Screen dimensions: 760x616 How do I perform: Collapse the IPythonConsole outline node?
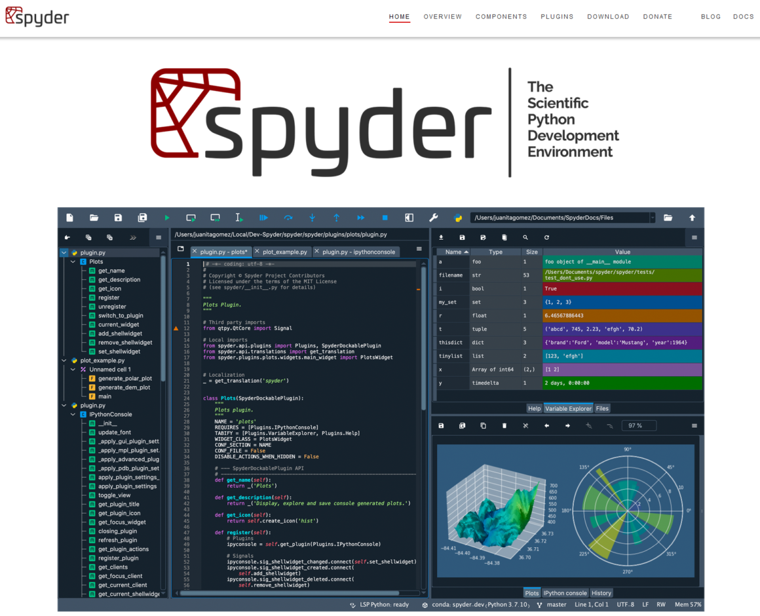pyautogui.click(x=73, y=414)
